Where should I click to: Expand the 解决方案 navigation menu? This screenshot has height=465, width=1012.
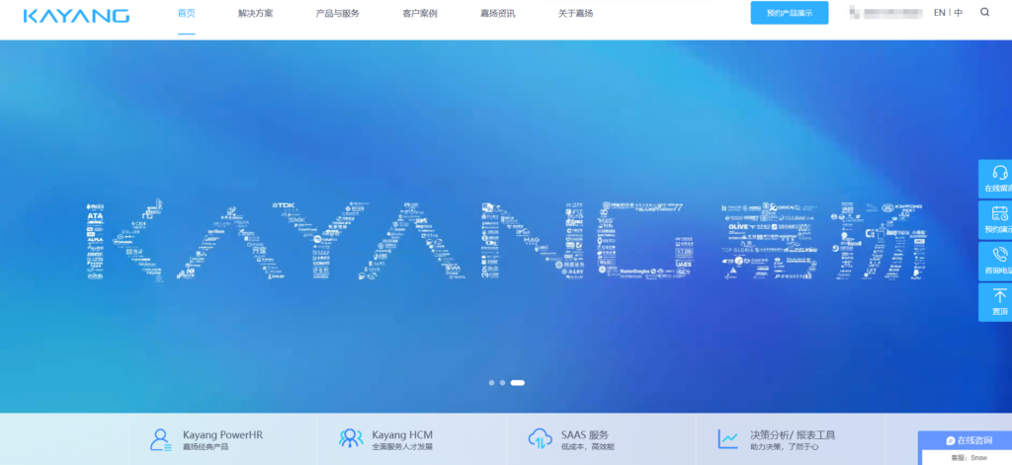coord(256,15)
